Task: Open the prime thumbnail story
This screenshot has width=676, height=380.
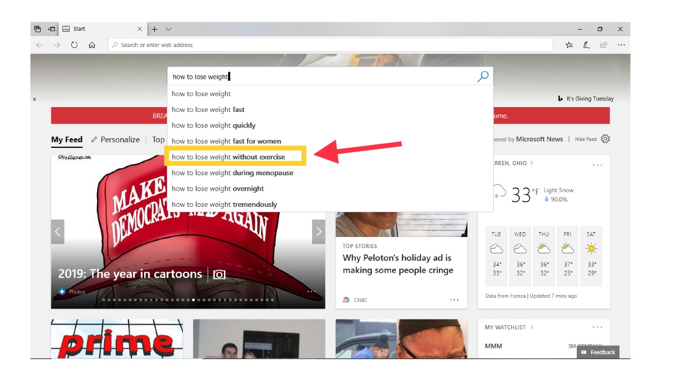Action: pos(117,339)
